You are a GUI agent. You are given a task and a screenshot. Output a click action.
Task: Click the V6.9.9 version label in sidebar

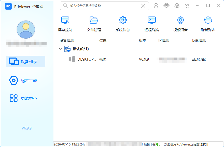[x=26, y=128]
